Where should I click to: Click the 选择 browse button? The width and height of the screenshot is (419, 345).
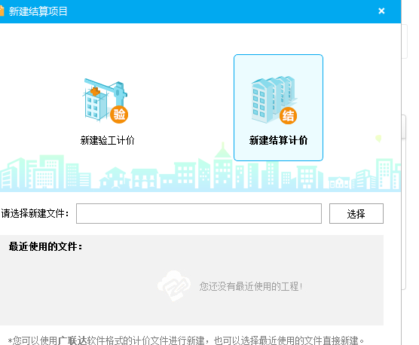pos(356,214)
